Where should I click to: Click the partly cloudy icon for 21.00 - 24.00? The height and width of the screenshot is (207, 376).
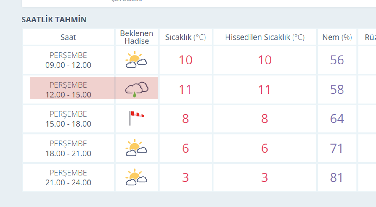[x=136, y=177]
